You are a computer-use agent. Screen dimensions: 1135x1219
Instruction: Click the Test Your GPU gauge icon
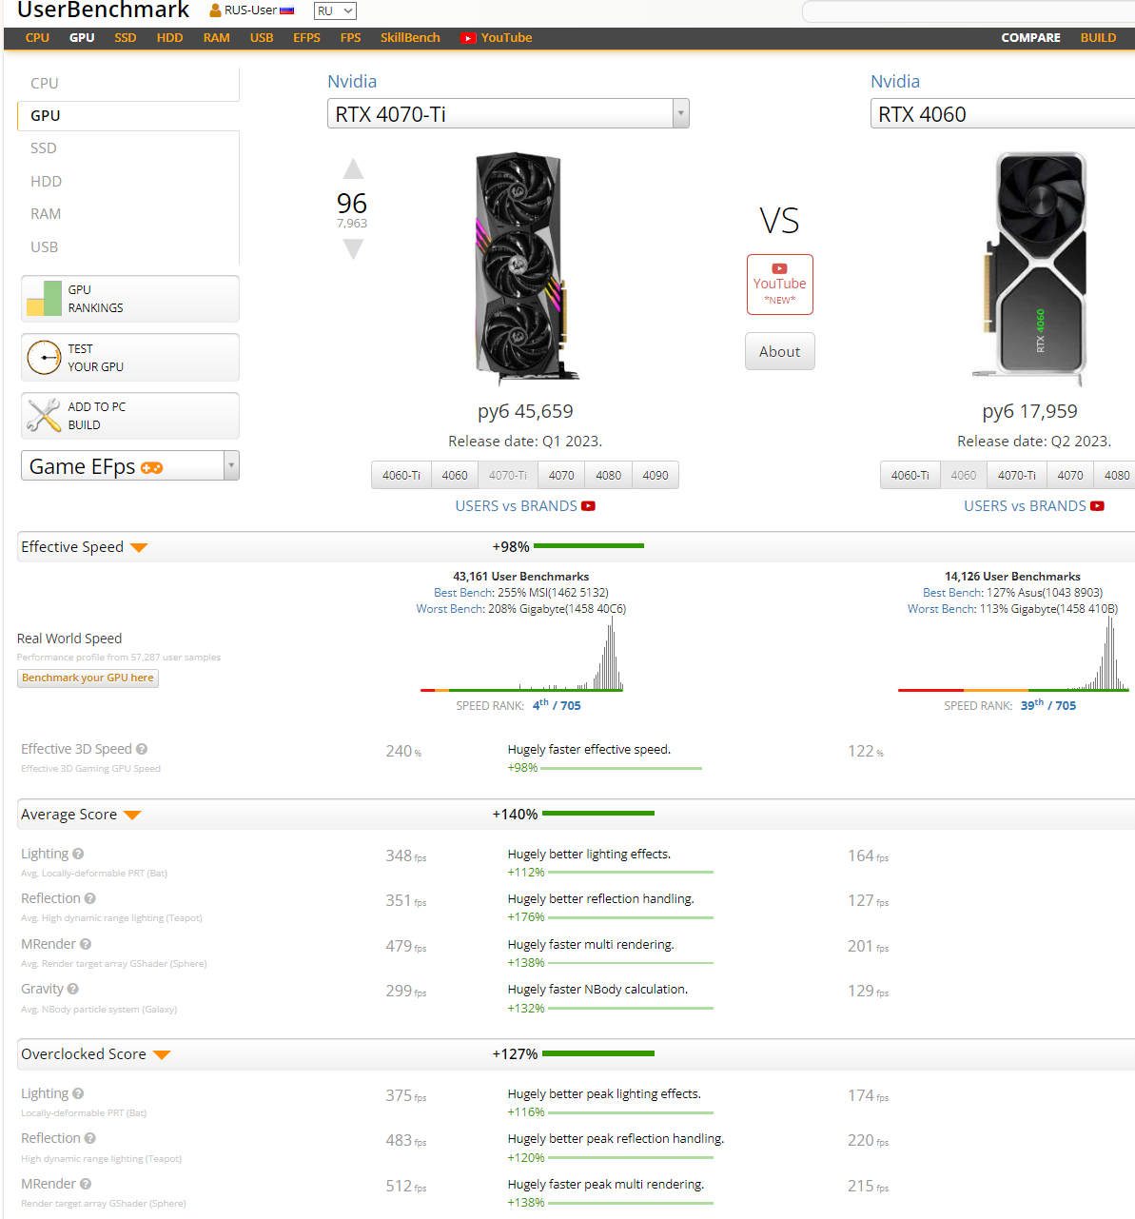[x=44, y=358]
